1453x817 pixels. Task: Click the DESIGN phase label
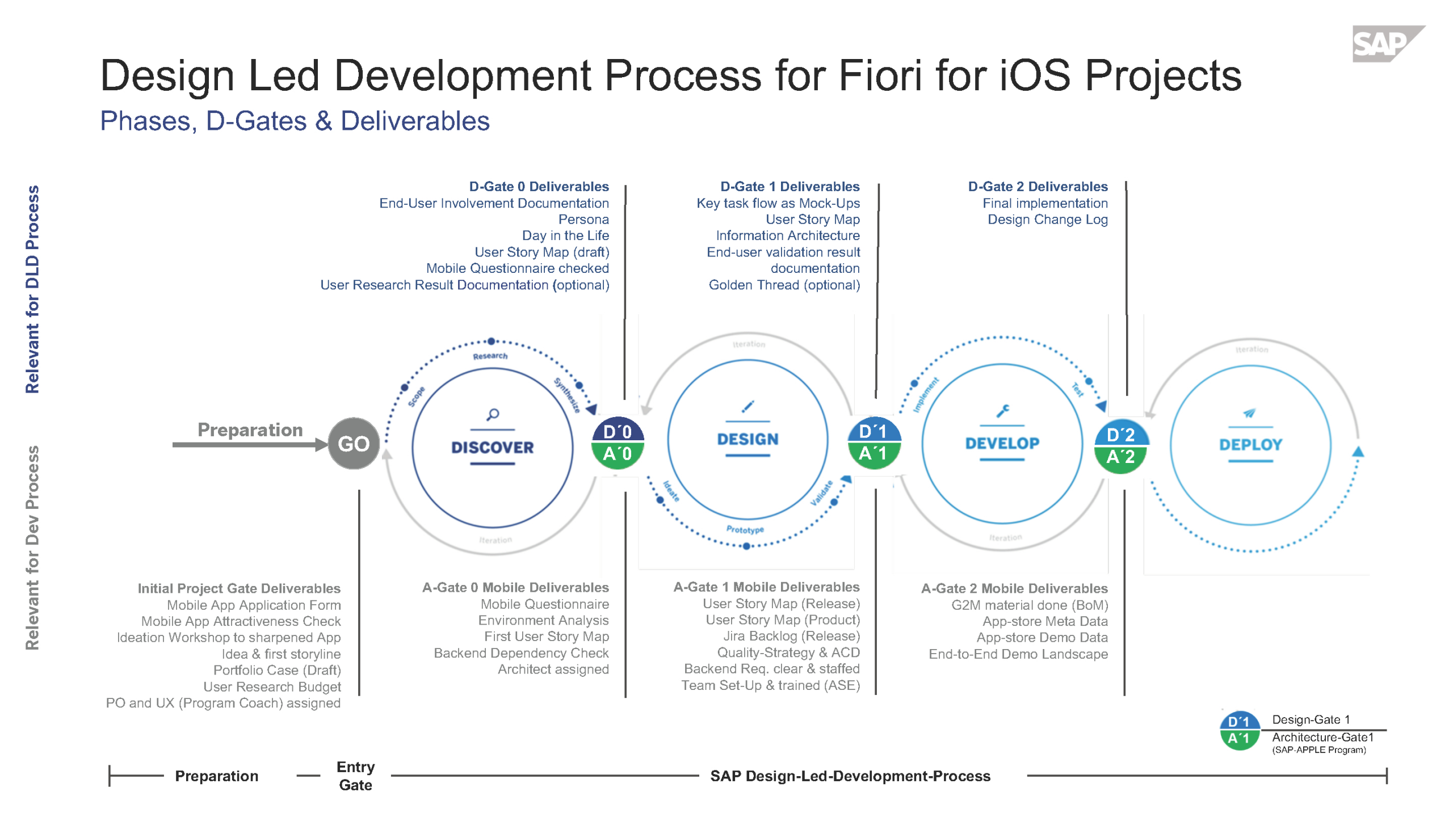pyautogui.click(x=748, y=439)
